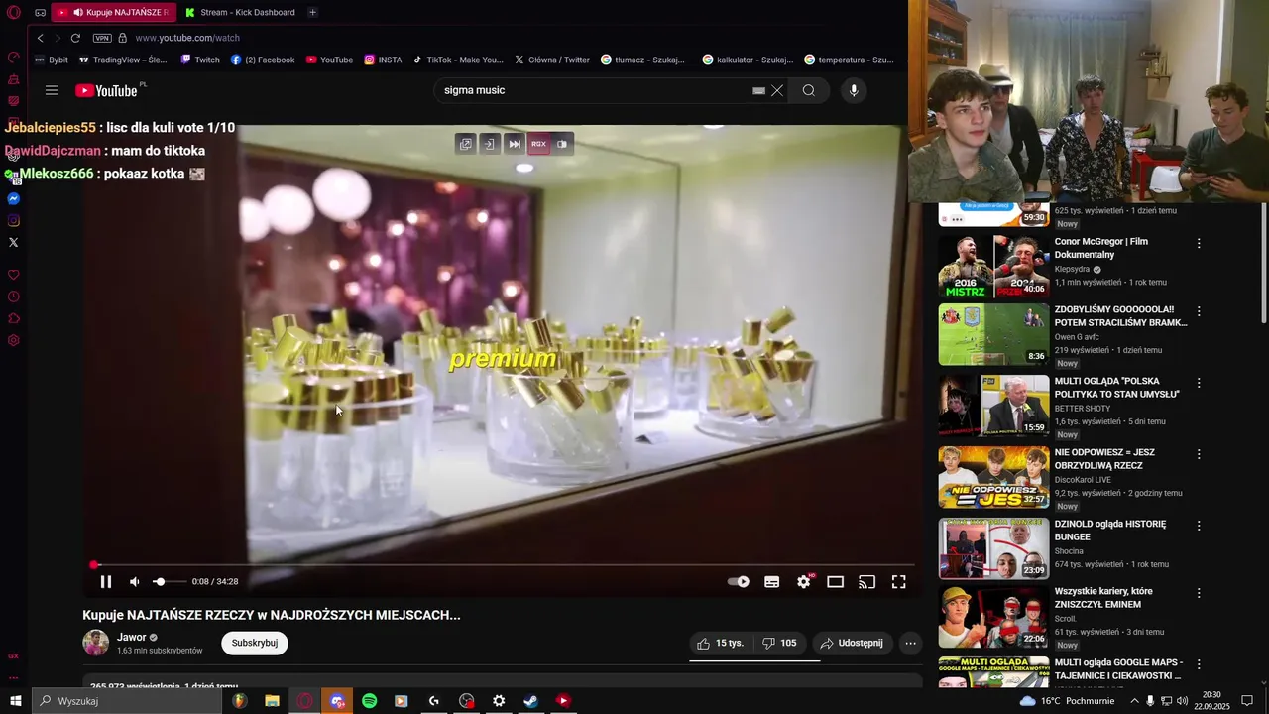Open the TikTok bookmark
The height and width of the screenshot is (714, 1269).
tap(458, 59)
